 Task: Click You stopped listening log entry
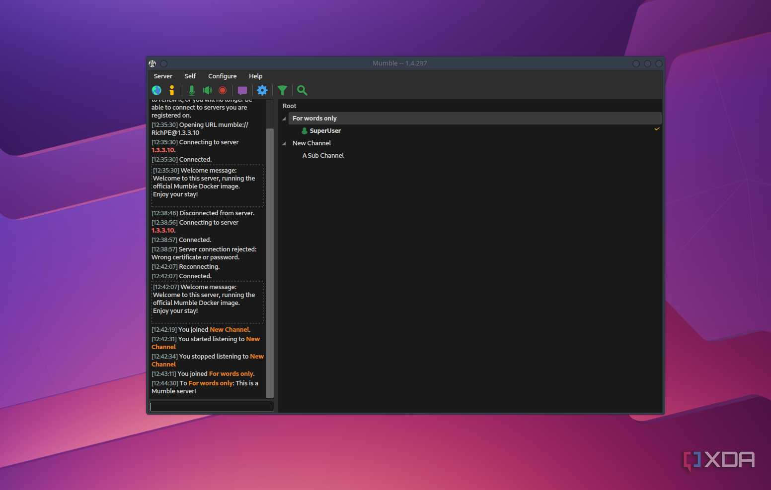click(x=208, y=361)
